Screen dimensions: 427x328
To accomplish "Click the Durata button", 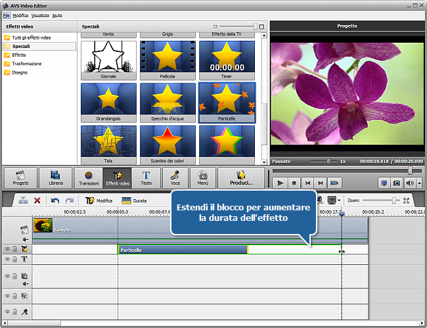I will [134, 200].
